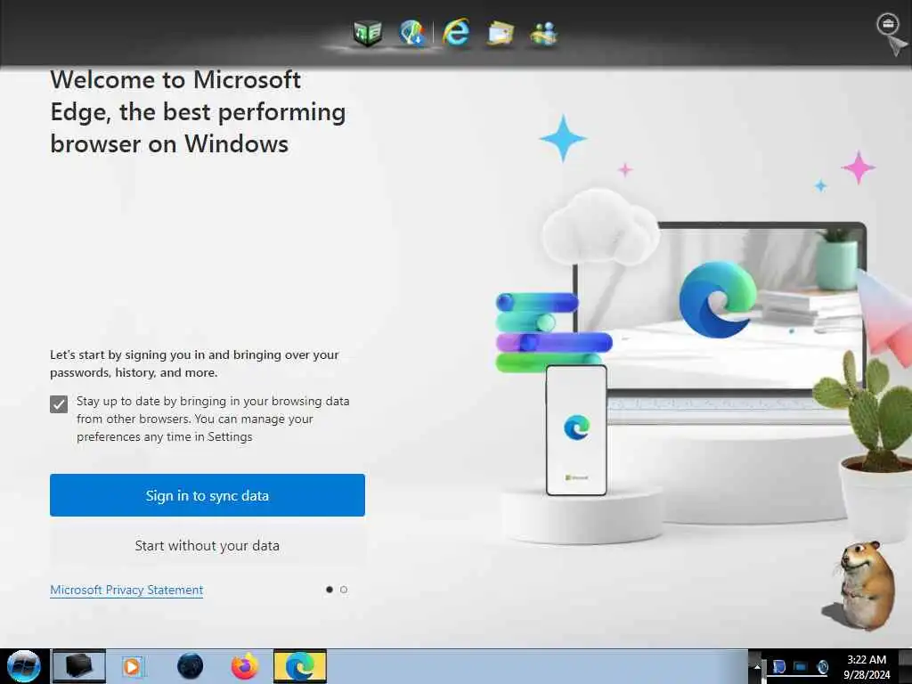Viewport: 912px width, 684px height.
Task: Switch to Microsoft Edge taskbar button
Action: (300, 666)
